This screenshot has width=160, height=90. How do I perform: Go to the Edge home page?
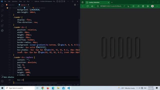tap(92, 6)
